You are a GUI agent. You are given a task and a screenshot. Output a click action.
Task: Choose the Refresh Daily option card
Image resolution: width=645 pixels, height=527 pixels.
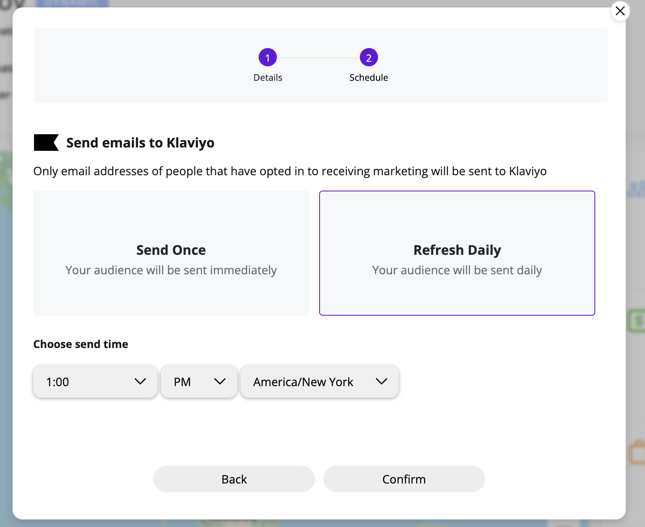pyautogui.click(x=457, y=253)
